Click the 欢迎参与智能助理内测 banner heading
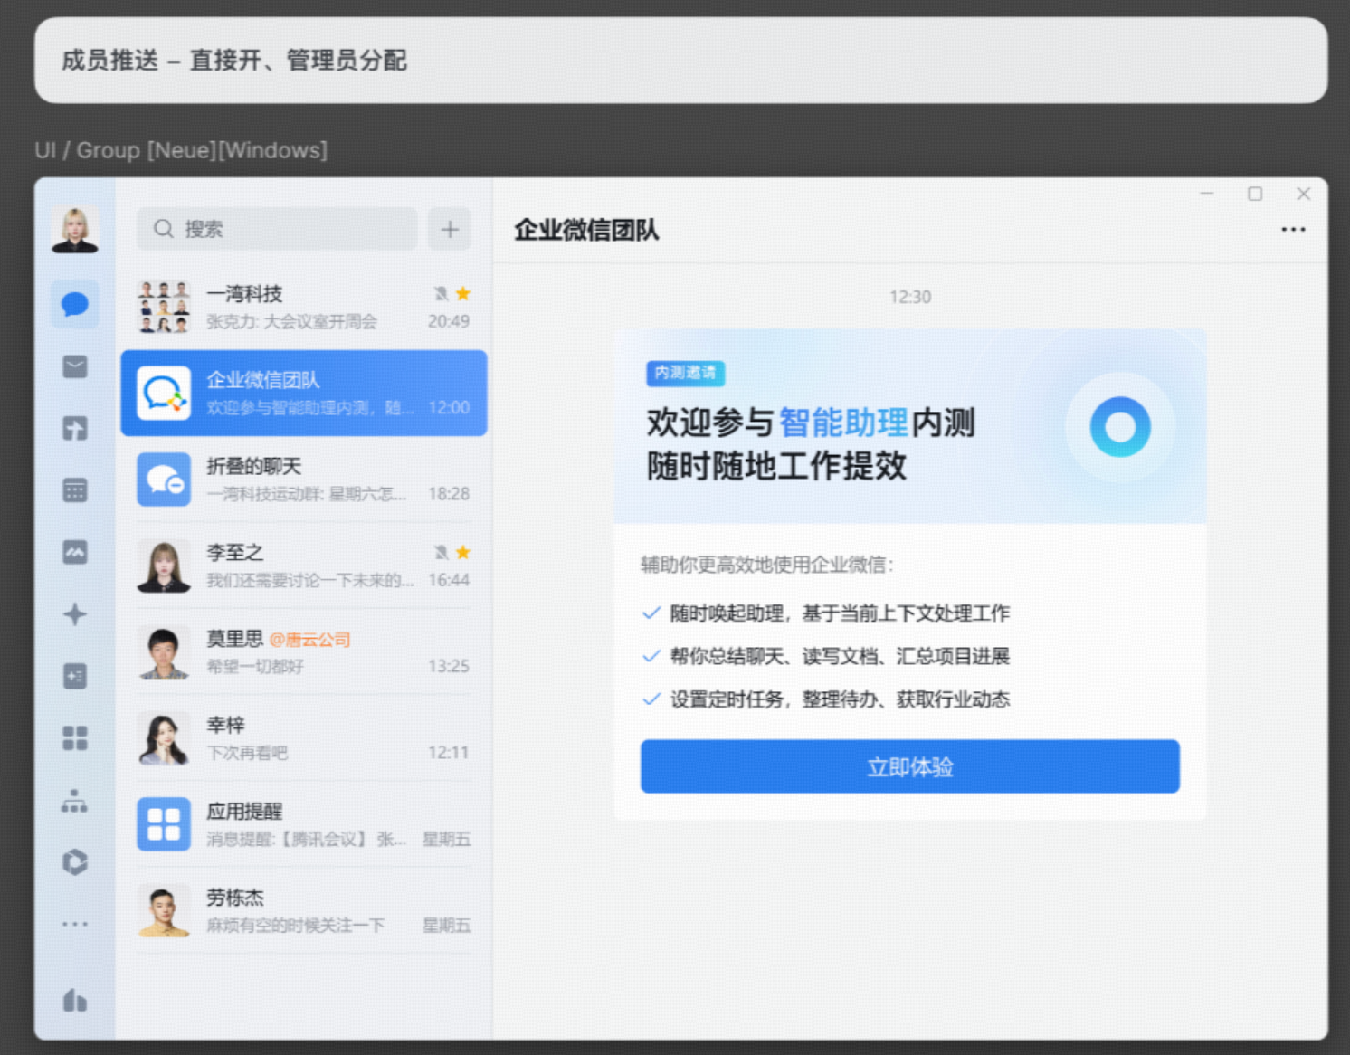This screenshot has height=1055, width=1350. point(811,423)
